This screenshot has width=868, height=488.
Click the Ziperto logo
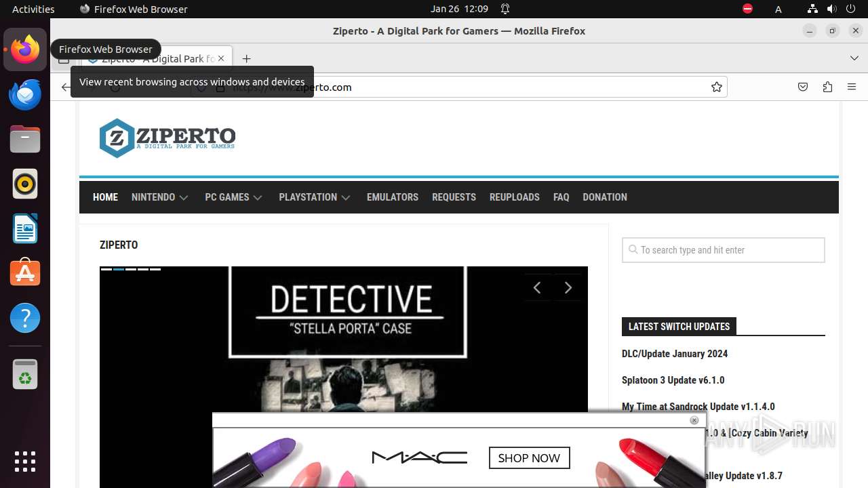[x=167, y=138]
